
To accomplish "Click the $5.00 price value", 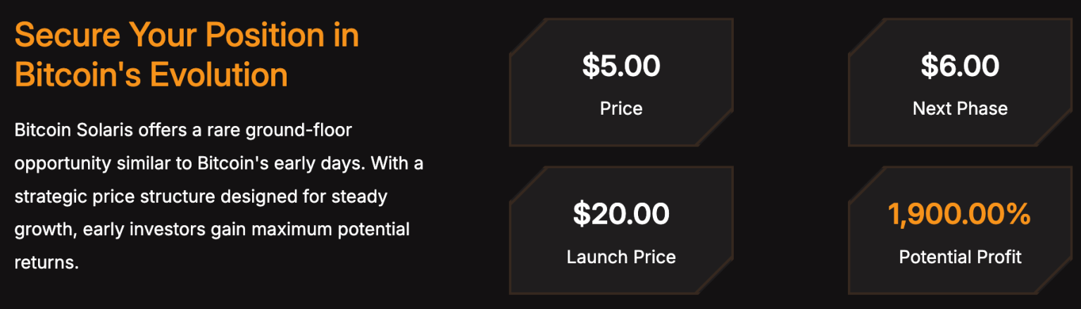I will coord(621,66).
